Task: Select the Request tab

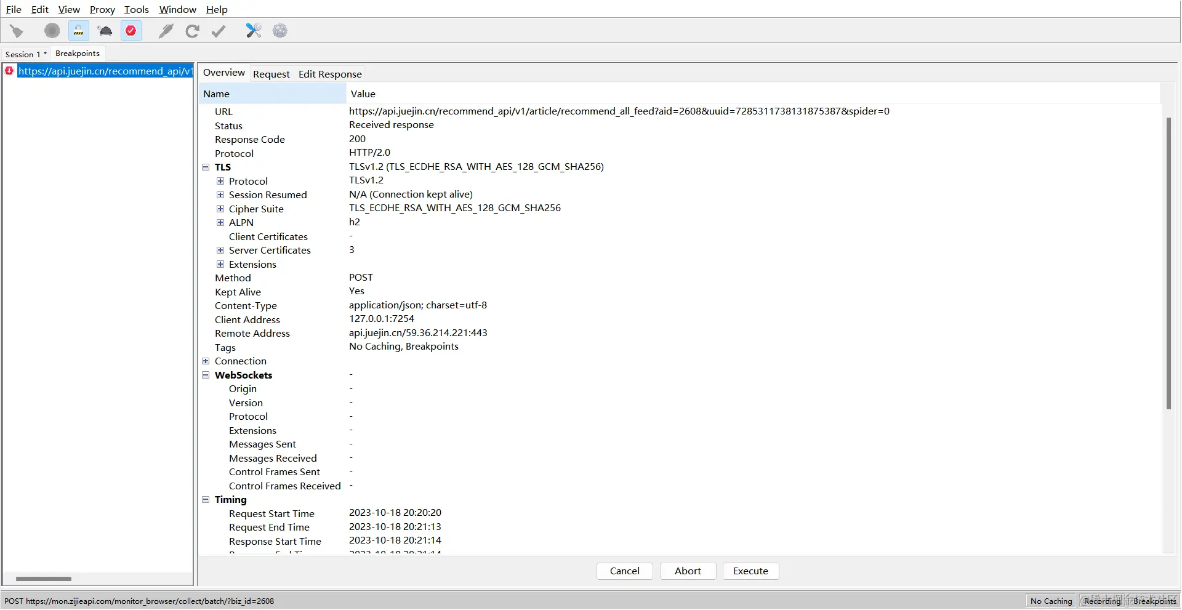Action: 271,74
